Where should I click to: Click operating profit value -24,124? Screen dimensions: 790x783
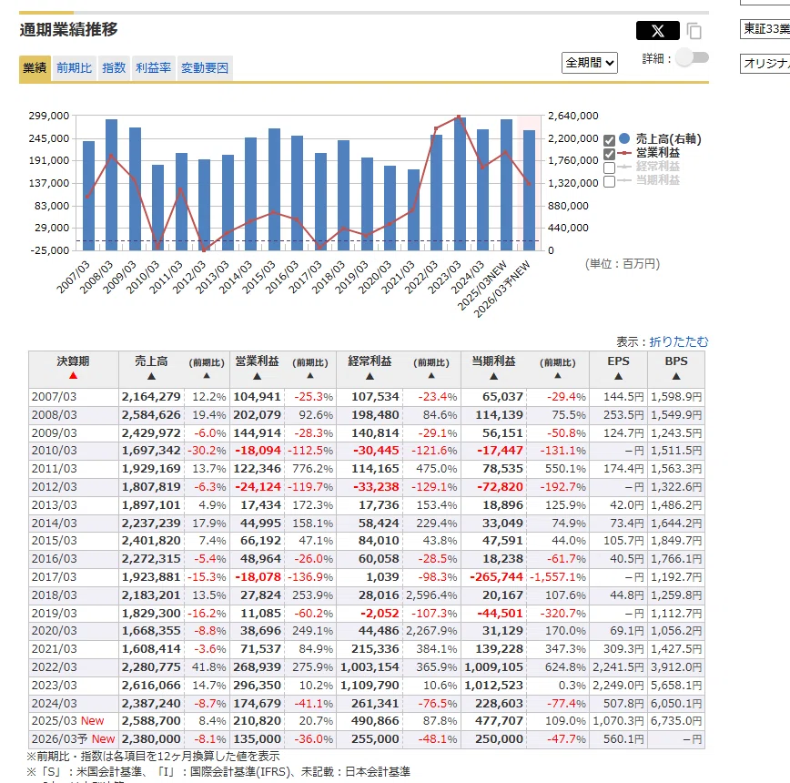(x=258, y=487)
